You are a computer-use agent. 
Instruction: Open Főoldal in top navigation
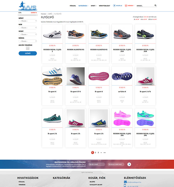pyautogui.click(x=73, y=6)
